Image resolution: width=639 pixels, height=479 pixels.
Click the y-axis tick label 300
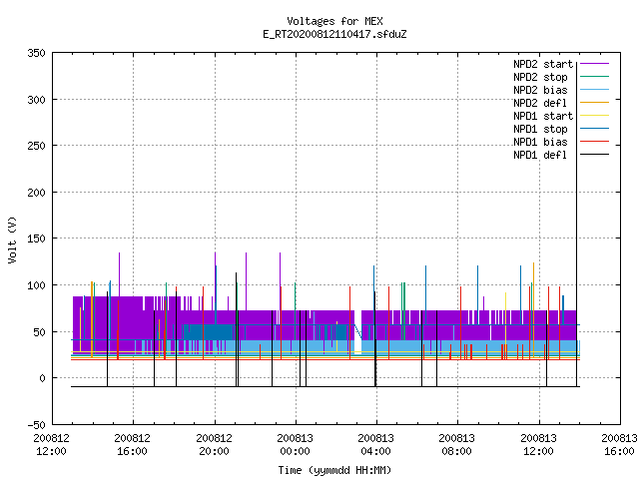[36, 100]
